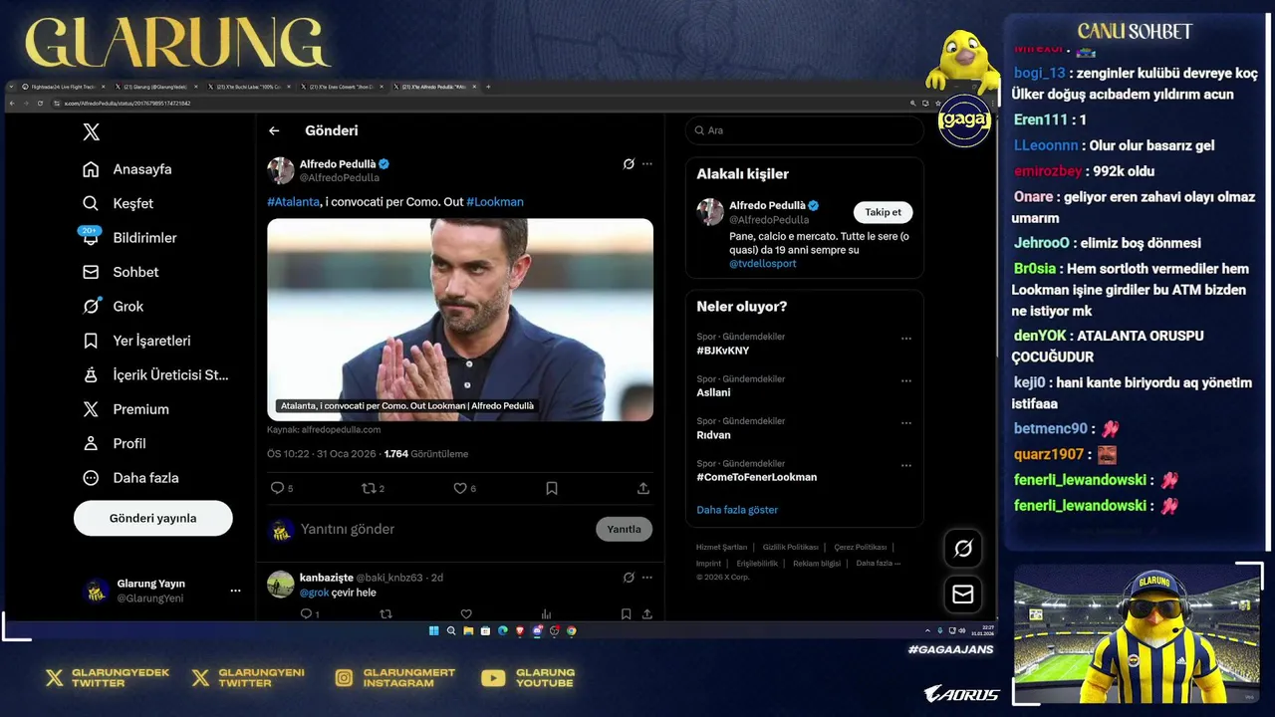Image resolution: width=1275 pixels, height=717 pixels.
Task: Open more options for #BJKvKNY trend
Action: point(906,339)
